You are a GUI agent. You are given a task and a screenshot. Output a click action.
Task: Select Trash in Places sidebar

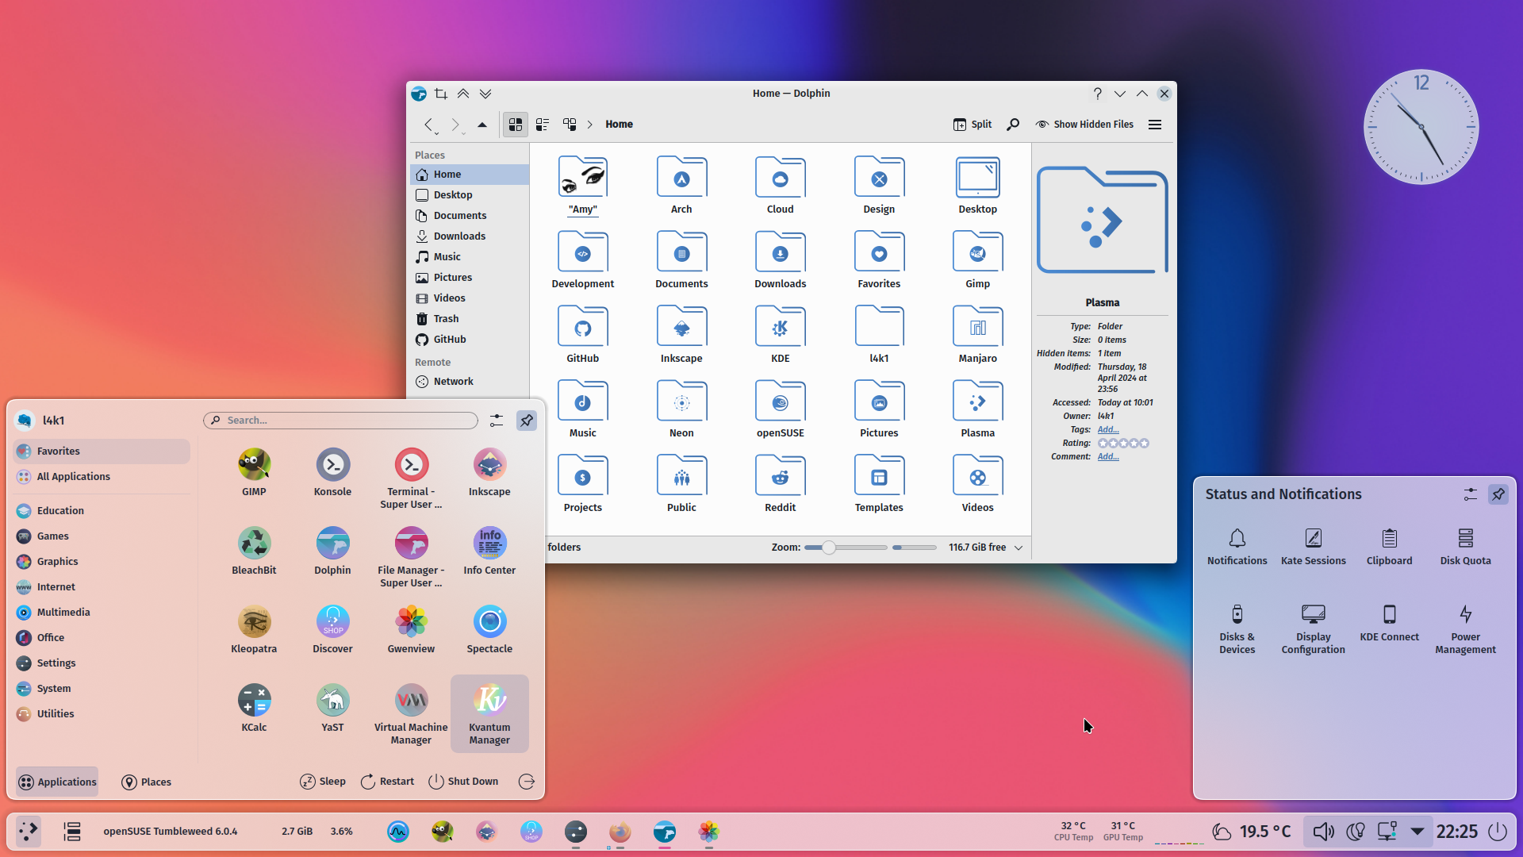pos(470,319)
